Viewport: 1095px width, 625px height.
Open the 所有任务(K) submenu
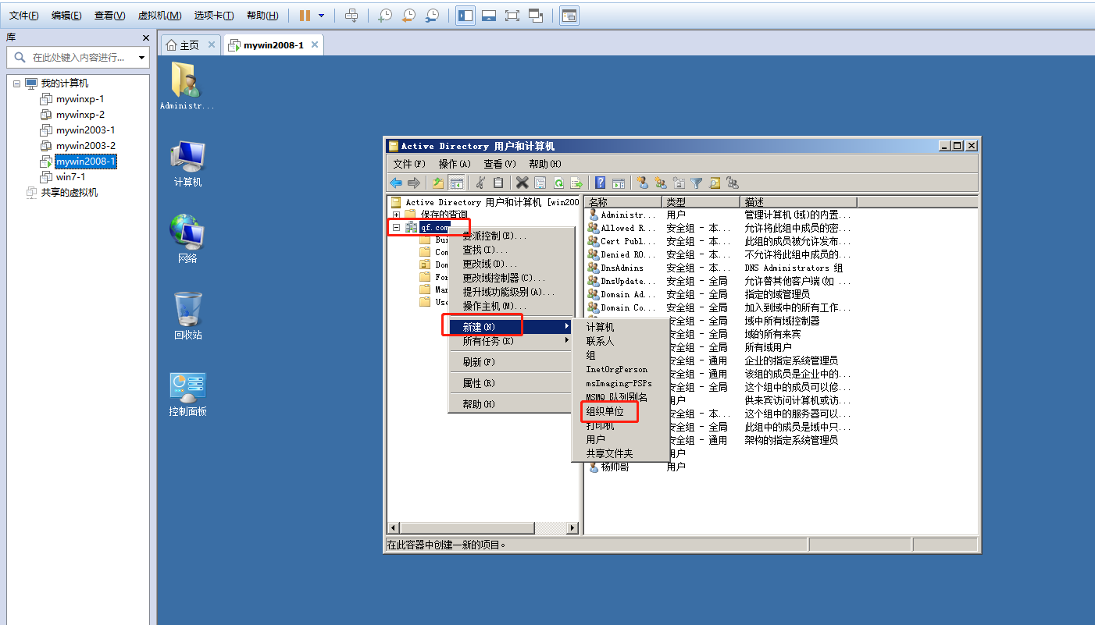click(512, 341)
